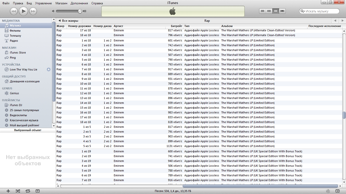Toggle the Genius sidebar at bottom right
The width and height of the screenshot is (346, 194).
pyautogui.click(x=338, y=191)
